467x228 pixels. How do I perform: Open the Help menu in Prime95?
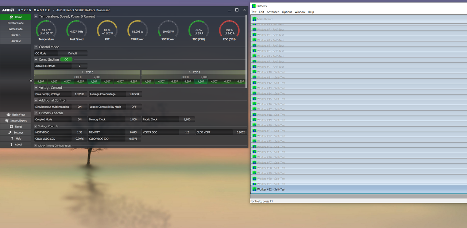311,12
